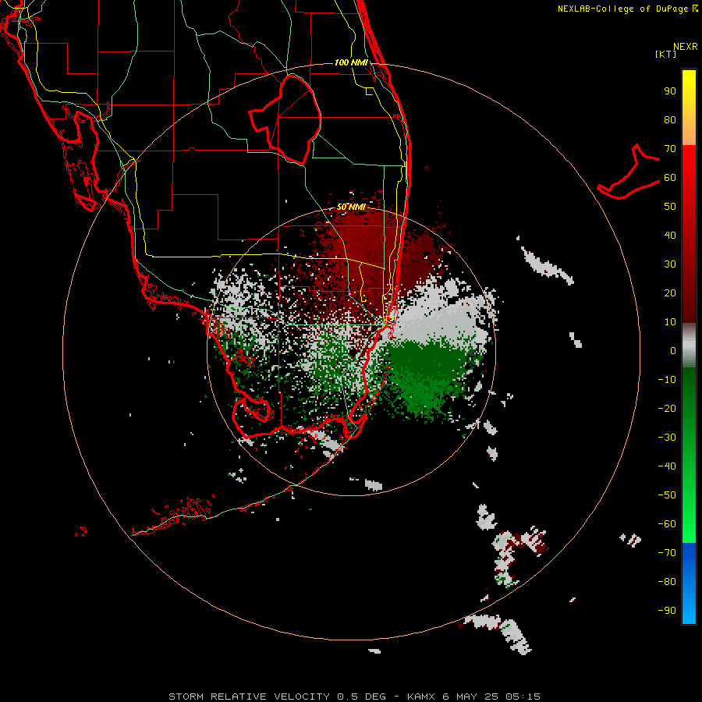This screenshot has height=702, width=702.
Task: Click the 40 value on the velocity scale
Action: click(x=670, y=235)
